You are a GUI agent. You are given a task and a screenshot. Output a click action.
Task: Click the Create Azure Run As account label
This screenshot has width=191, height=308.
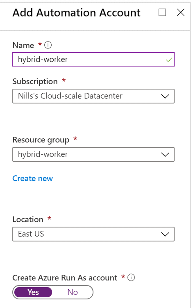(x=65, y=278)
